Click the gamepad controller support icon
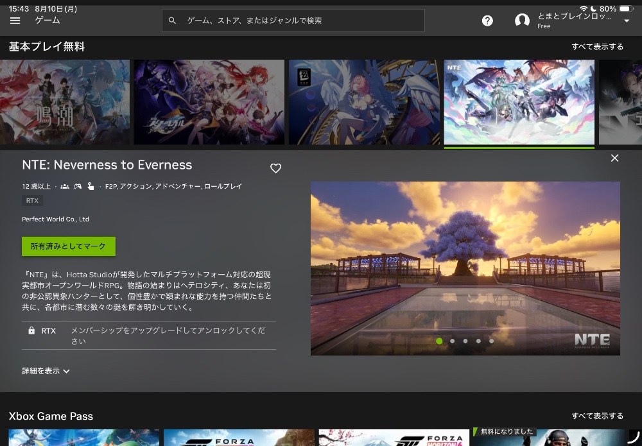The height and width of the screenshot is (446, 642). [78, 187]
